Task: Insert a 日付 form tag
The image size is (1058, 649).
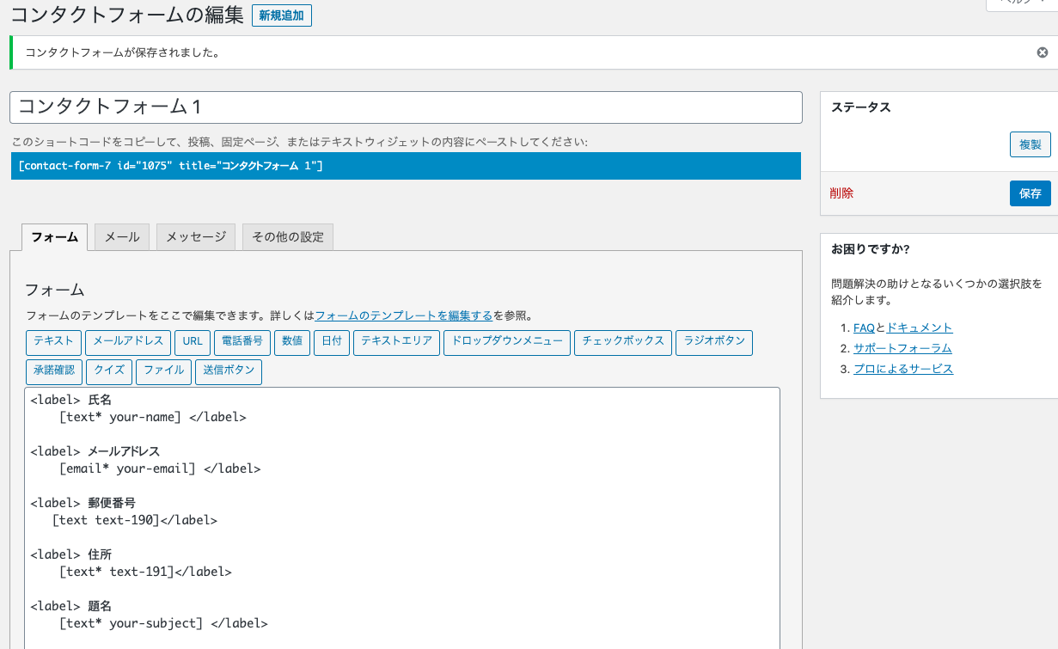Action: 332,342
